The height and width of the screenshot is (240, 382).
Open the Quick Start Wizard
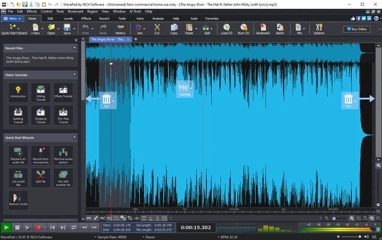[x=14, y=29]
